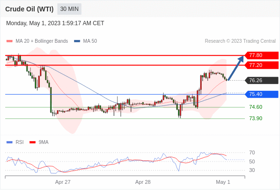Click the MA 20 + Bollinger Bands legend swatch
Image resolution: width=280 pixels, height=190 pixels.
coord(9,41)
